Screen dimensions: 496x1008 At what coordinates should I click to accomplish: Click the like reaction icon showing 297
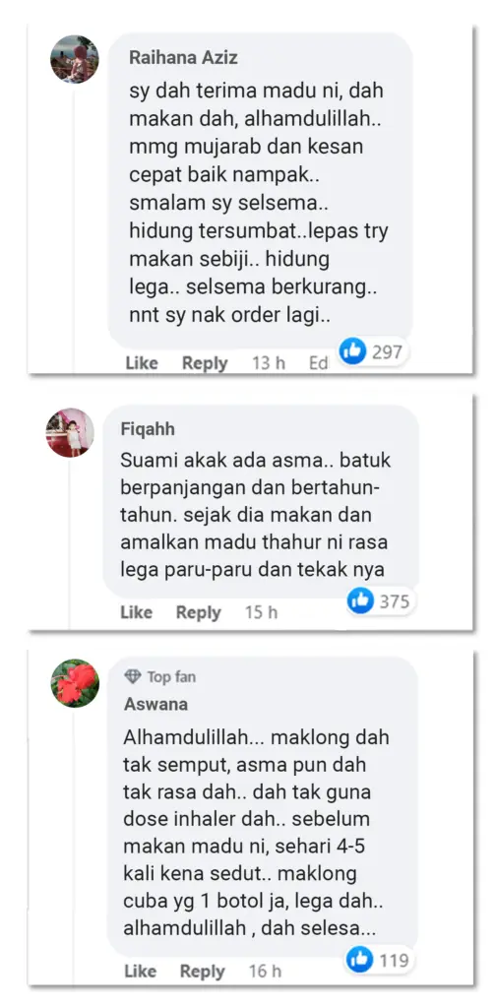click(x=352, y=351)
